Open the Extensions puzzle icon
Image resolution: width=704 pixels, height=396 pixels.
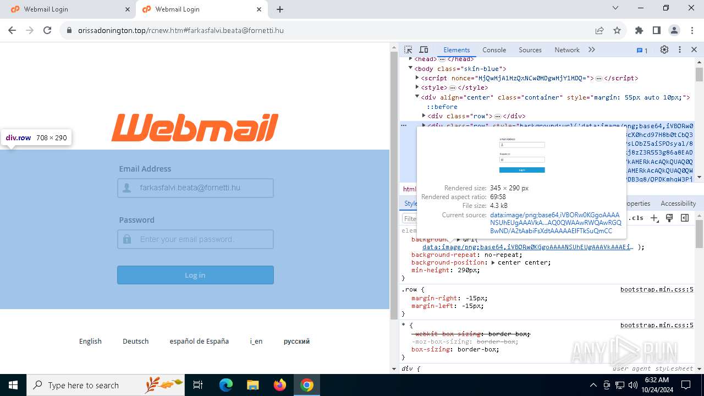(x=639, y=30)
